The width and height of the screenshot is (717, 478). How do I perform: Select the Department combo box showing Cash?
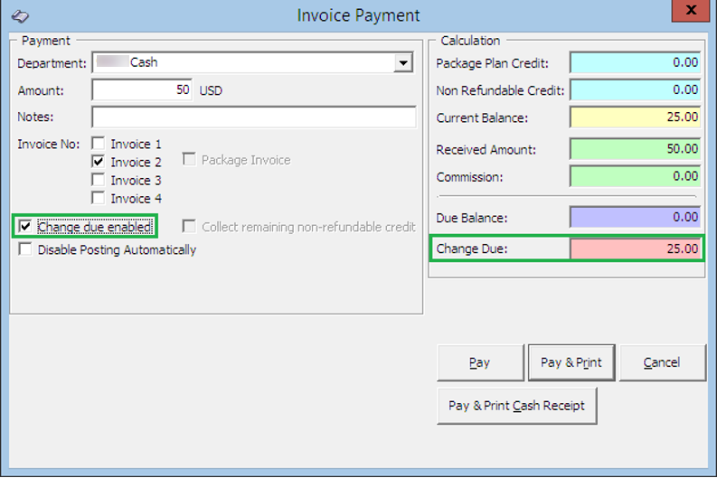252,62
